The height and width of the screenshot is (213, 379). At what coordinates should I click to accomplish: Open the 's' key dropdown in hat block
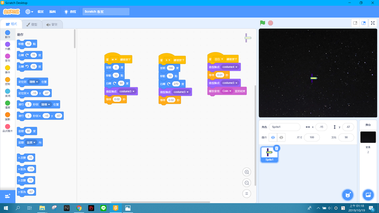coord(168,60)
